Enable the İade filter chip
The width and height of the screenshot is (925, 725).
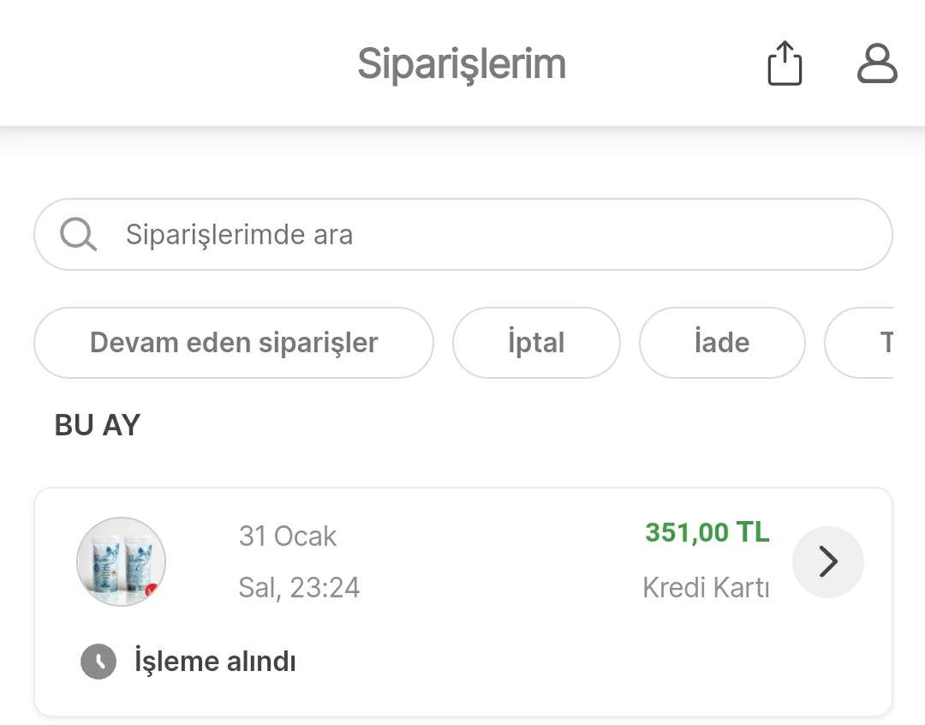coord(722,343)
